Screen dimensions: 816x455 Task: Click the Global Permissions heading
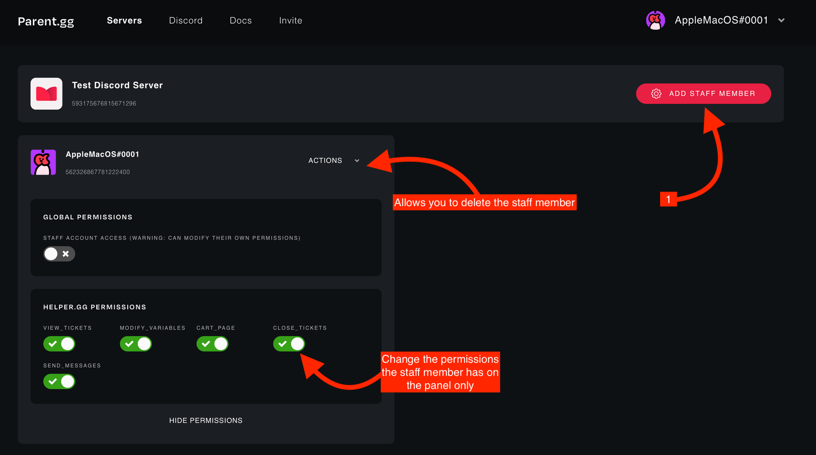coord(88,217)
